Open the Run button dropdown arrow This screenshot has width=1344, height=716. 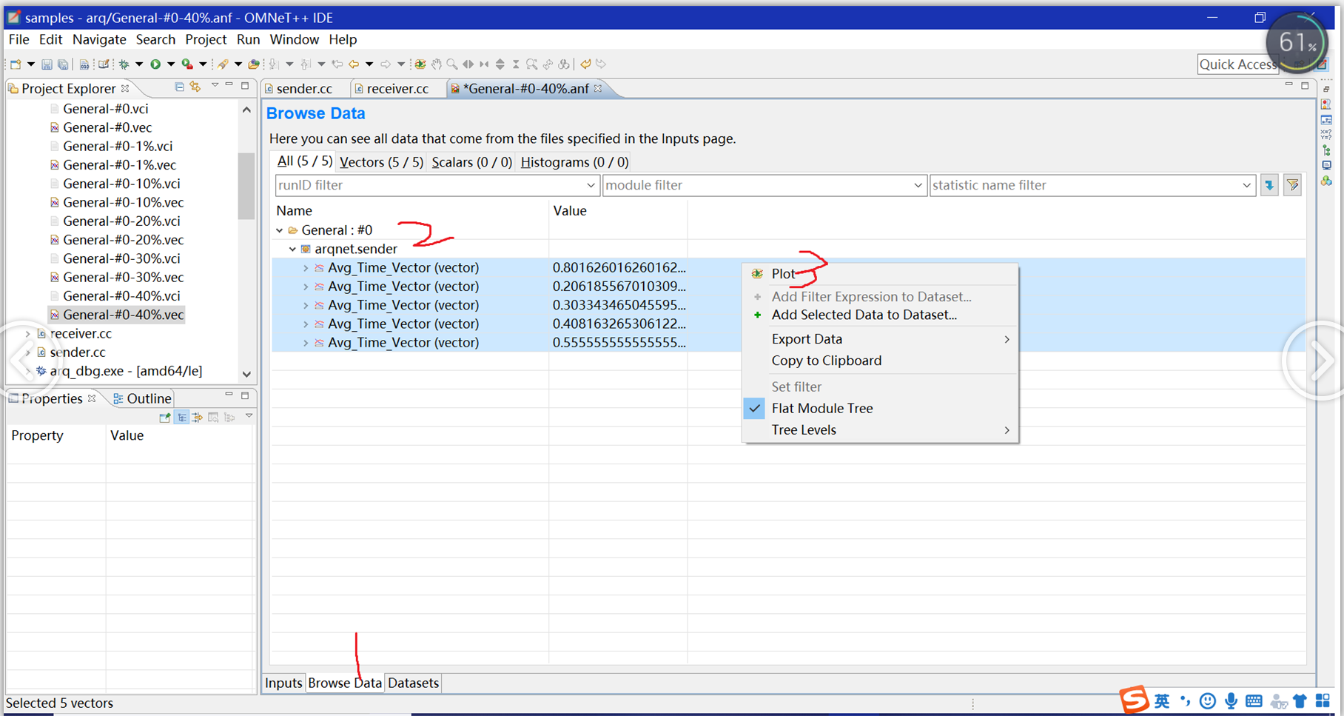coord(171,64)
